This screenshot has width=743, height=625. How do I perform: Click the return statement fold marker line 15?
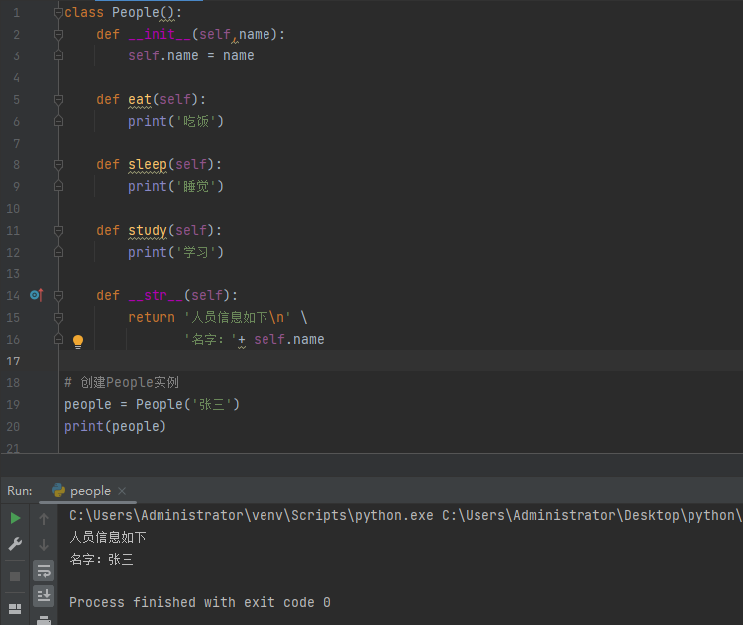coord(58,318)
